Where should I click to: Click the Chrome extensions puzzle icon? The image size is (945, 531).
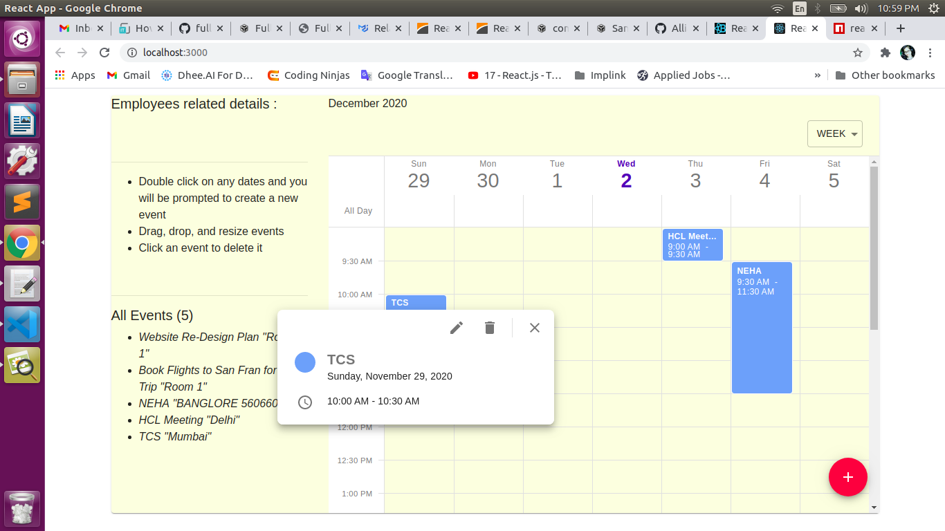(x=886, y=53)
